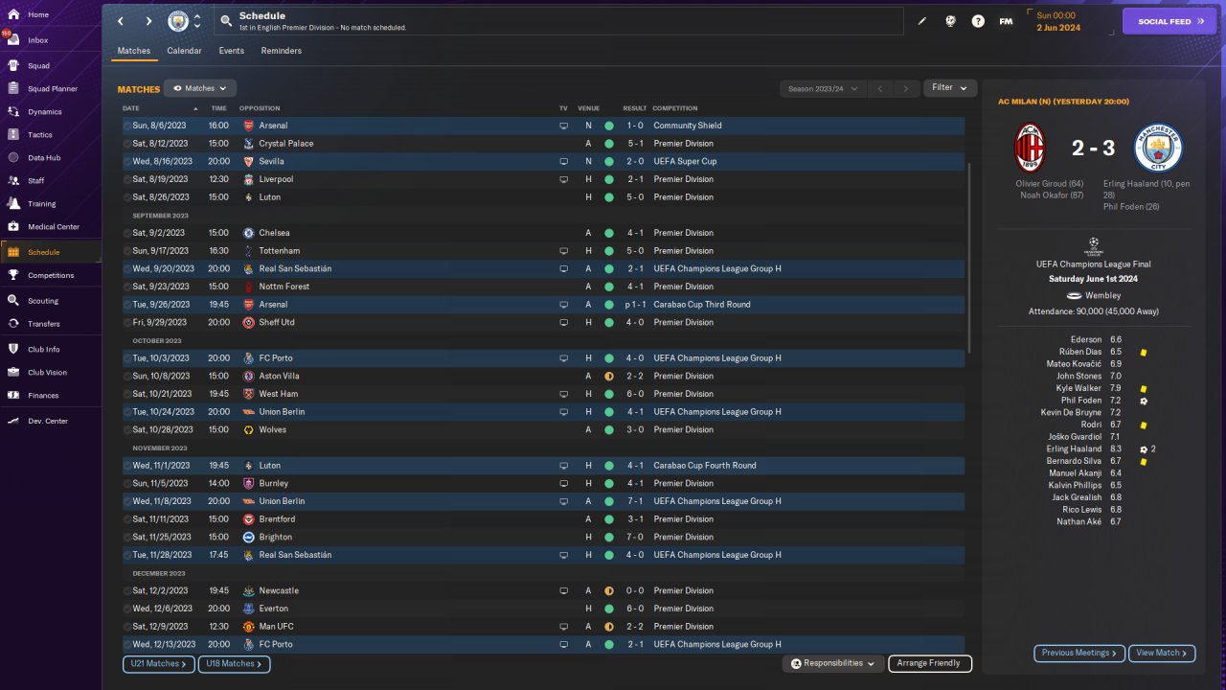Open the Squad shirt icon

pyautogui.click(x=14, y=66)
